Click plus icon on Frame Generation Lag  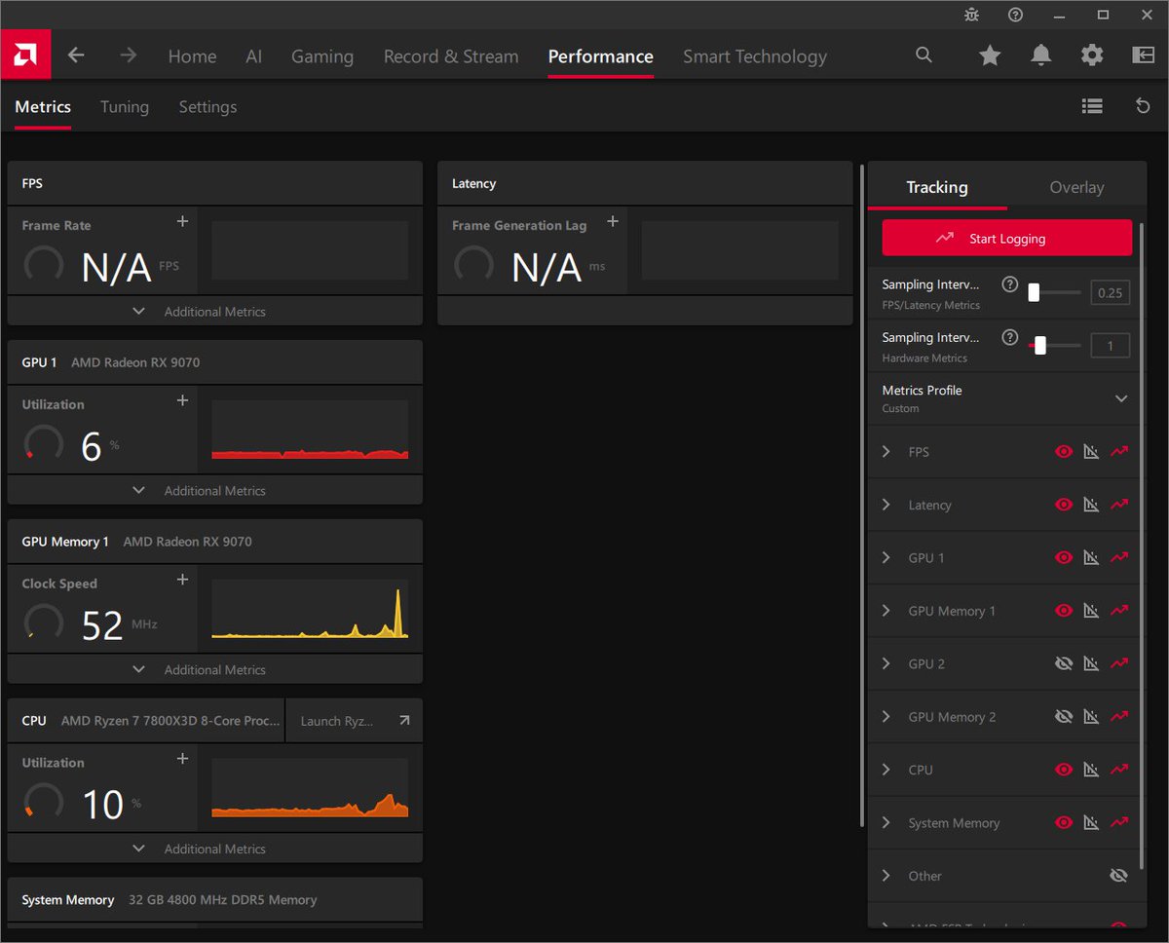[x=613, y=222]
